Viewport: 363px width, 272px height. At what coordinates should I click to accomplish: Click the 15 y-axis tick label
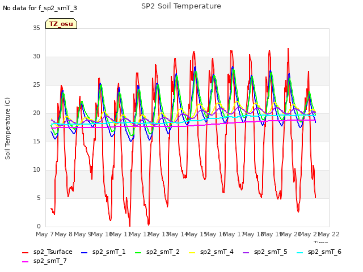[x=36, y=142]
